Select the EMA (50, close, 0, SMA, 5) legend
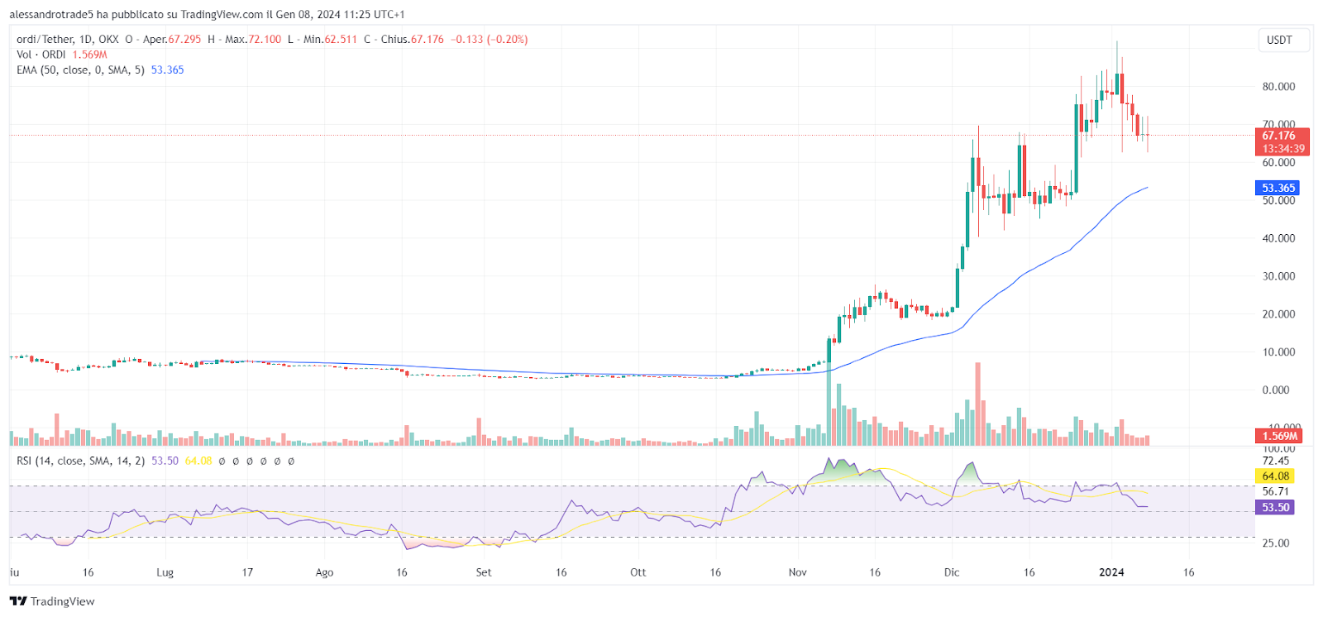The width and height of the screenshot is (1323, 617). coord(80,70)
